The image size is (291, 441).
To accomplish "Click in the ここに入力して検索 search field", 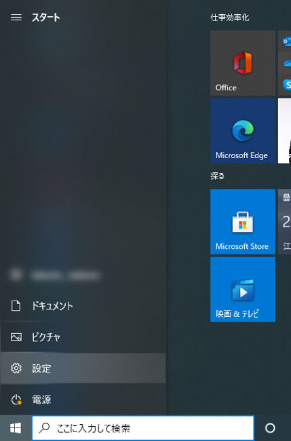I will (x=143, y=428).
